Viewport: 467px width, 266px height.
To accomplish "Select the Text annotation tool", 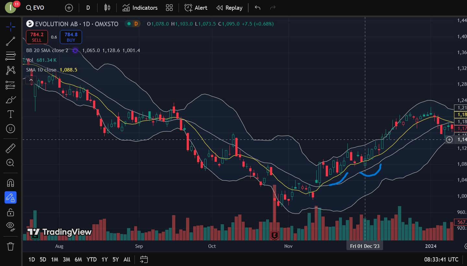I will coord(10,114).
